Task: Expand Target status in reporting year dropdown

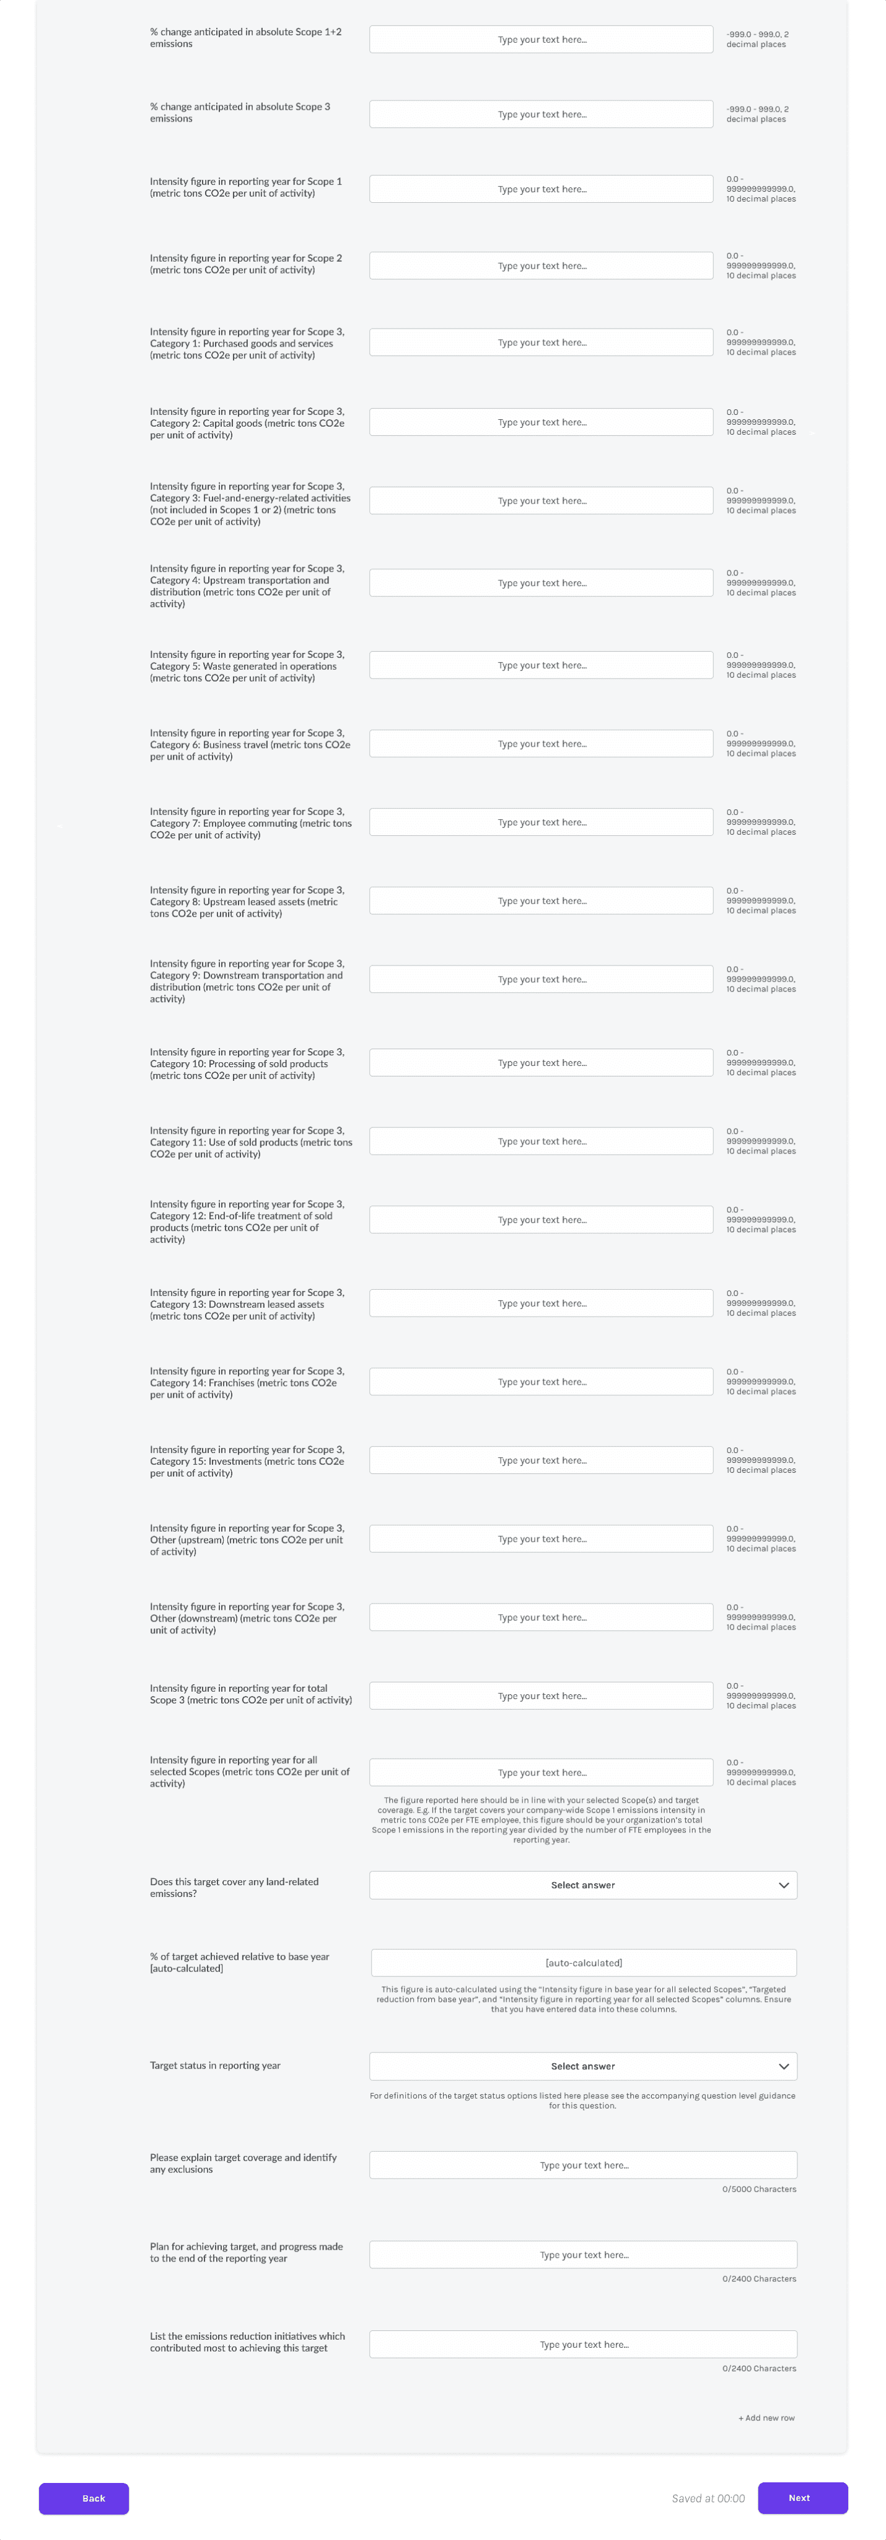Action: [582, 2066]
